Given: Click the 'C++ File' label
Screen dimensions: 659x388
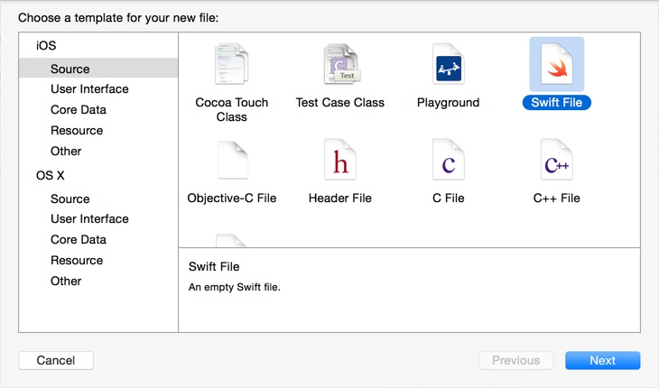Looking at the screenshot, I should coord(556,199).
